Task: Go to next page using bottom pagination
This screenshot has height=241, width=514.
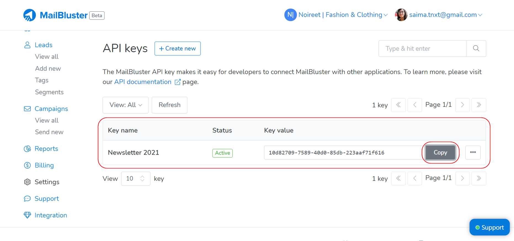Action: coord(463,178)
